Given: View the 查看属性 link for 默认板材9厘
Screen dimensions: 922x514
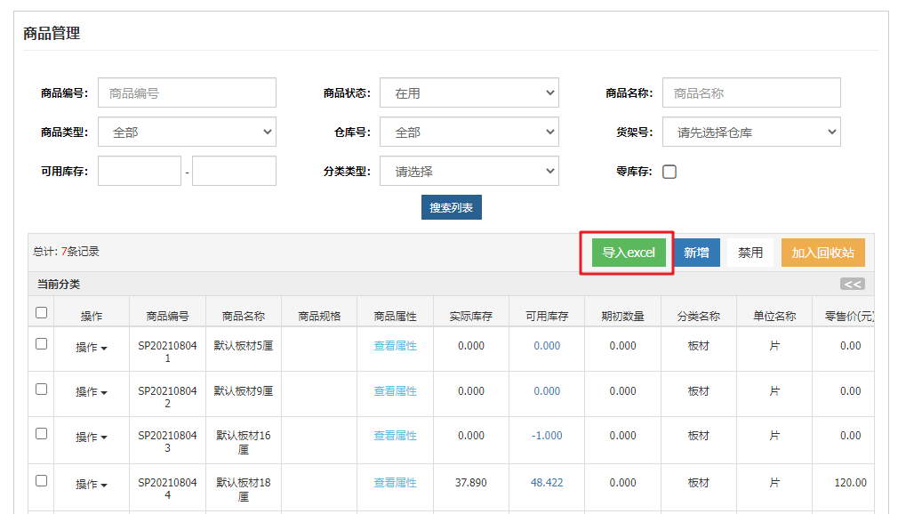Looking at the screenshot, I should click(x=395, y=391).
